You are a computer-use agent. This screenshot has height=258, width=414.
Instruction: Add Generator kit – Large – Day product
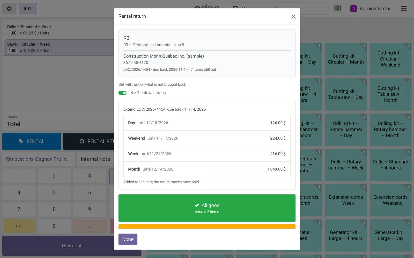(390, 235)
